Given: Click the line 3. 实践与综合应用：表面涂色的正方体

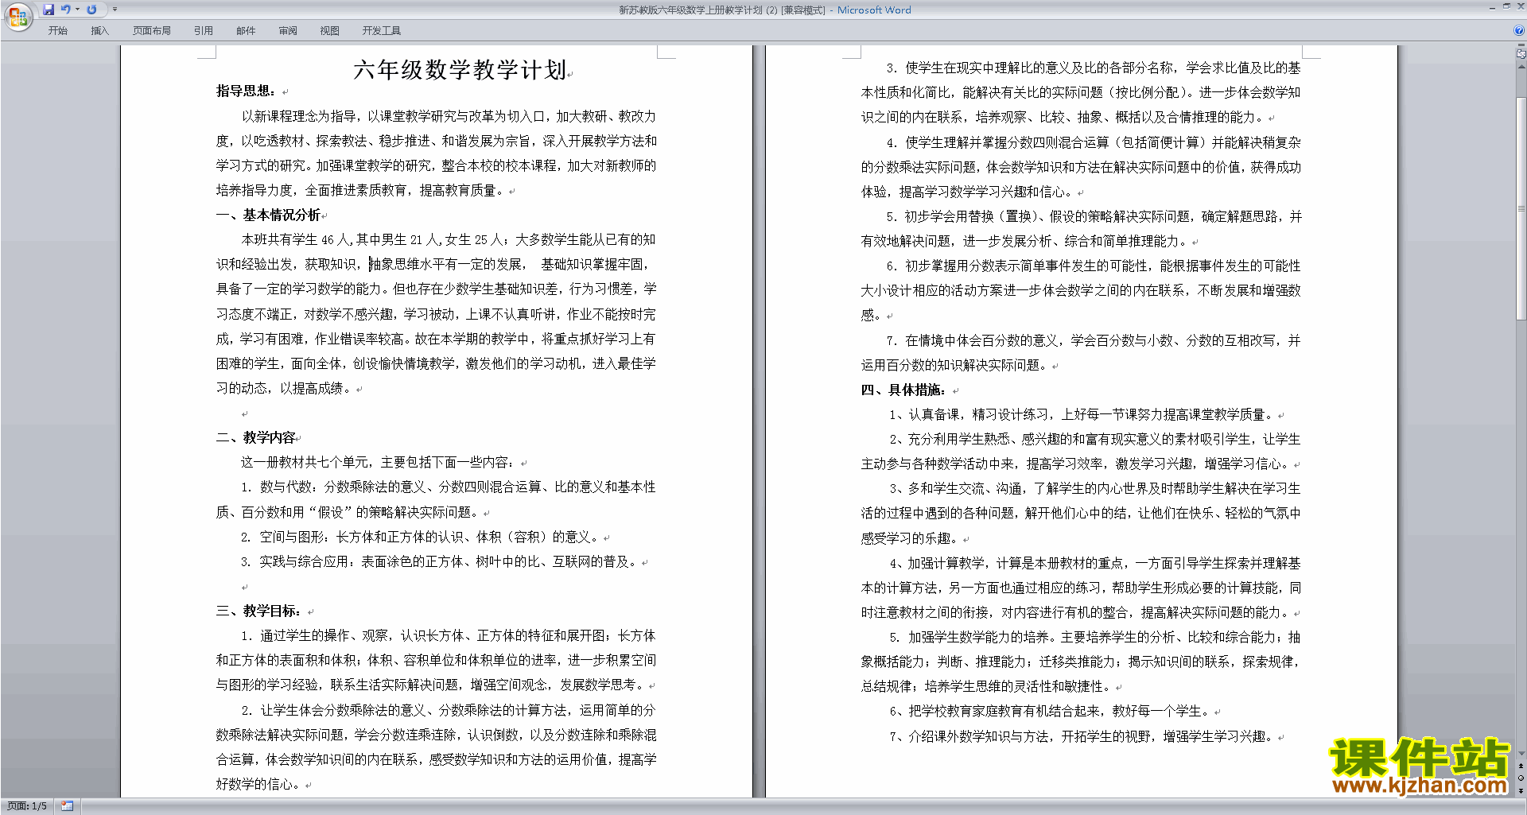Looking at the screenshot, I should [x=439, y=562].
